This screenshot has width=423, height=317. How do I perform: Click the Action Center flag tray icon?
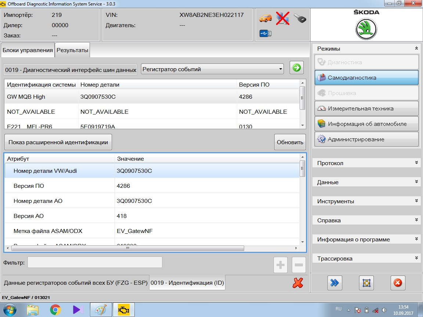[x=358, y=310]
